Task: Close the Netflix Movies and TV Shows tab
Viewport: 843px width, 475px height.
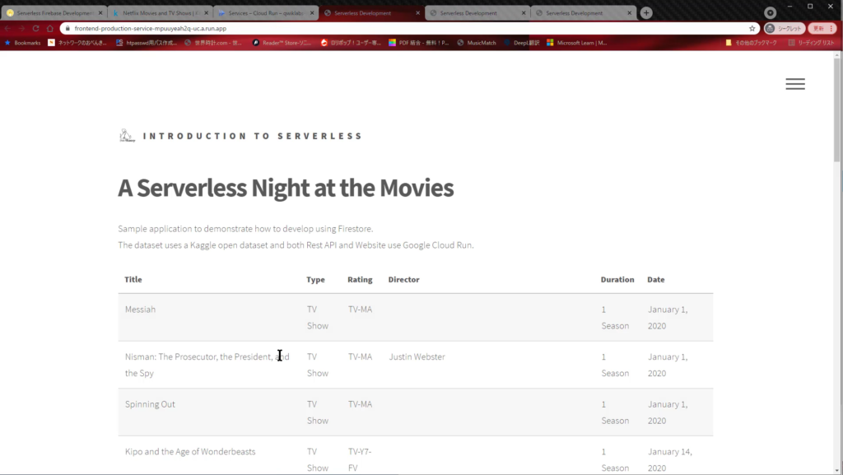Action: 206,13
